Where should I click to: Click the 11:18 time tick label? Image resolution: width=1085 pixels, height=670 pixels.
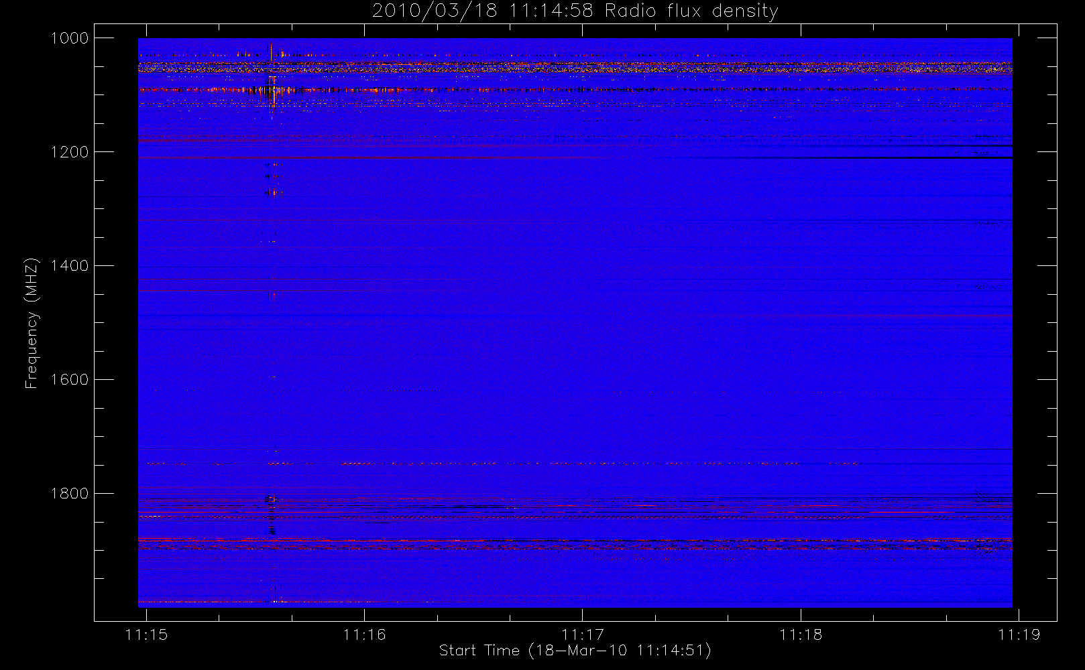[x=801, y=634]
